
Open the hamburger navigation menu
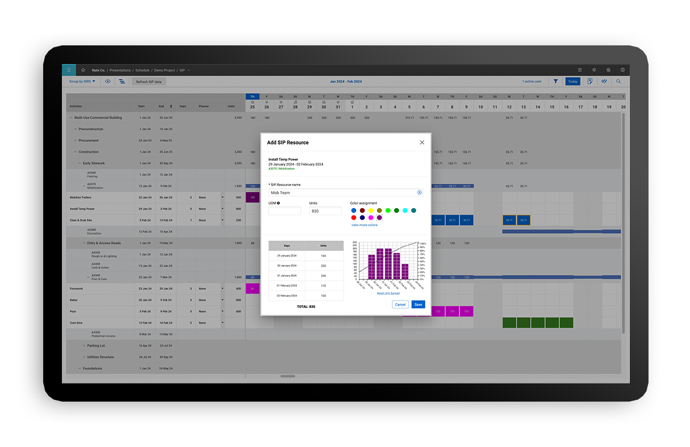(68, 70)
